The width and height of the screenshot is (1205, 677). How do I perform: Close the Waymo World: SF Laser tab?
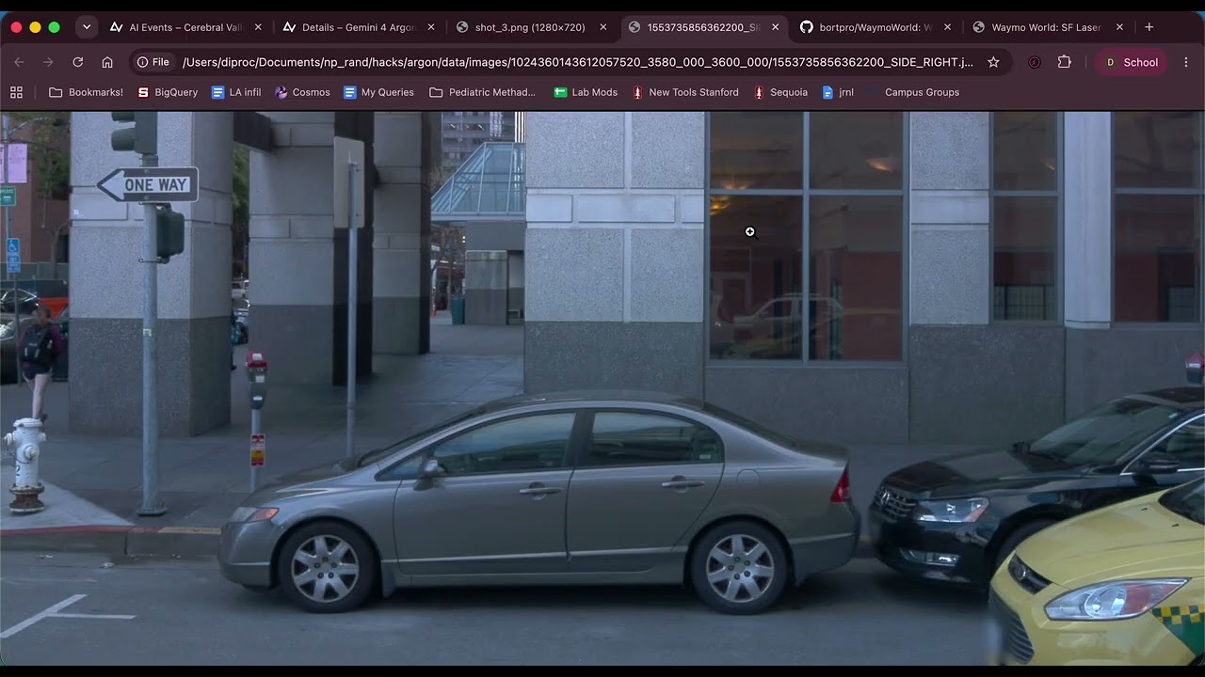tap(1120, 27)
